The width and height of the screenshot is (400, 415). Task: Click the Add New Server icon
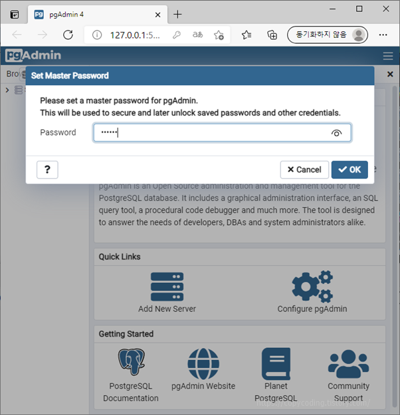coord(167,287)
